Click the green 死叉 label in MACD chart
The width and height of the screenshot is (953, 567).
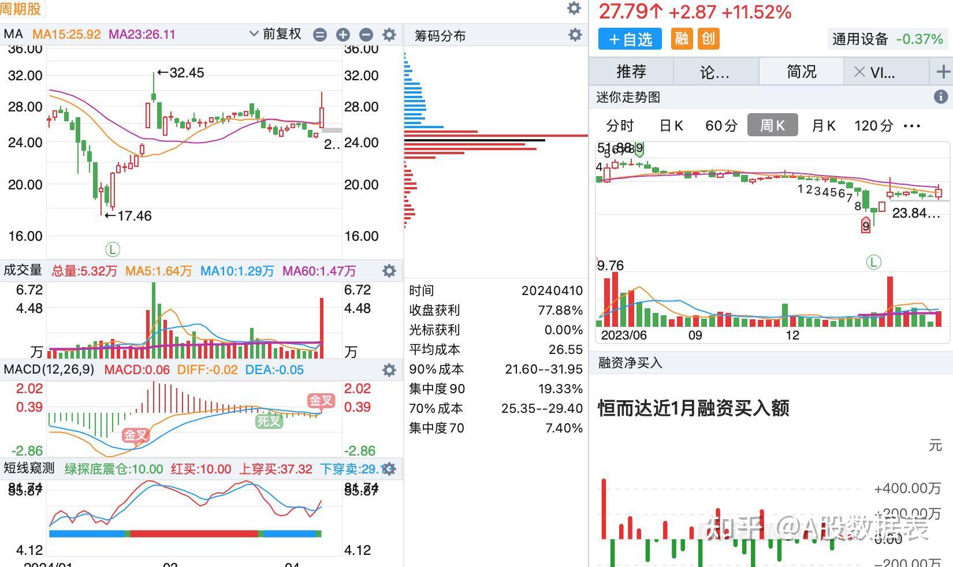[269, 421]
